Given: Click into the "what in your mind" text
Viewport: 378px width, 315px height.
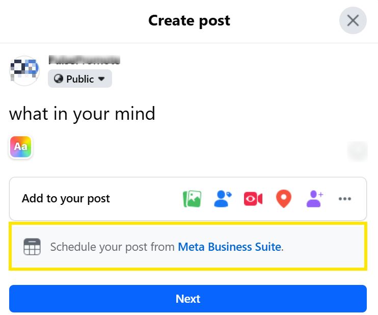Looking at the screenshot, I should 82,114.
